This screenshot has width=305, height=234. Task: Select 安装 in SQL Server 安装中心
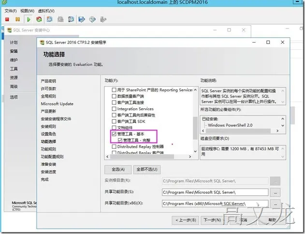tap(14, 51)
